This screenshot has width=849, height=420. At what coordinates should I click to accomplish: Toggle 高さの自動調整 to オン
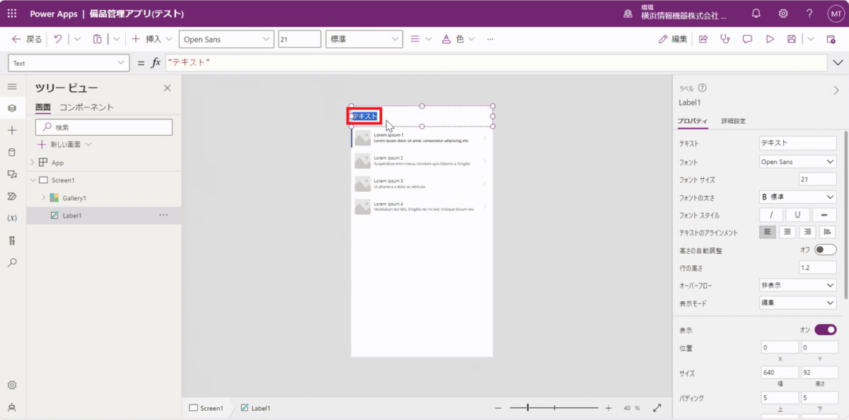tap(825, 250)
